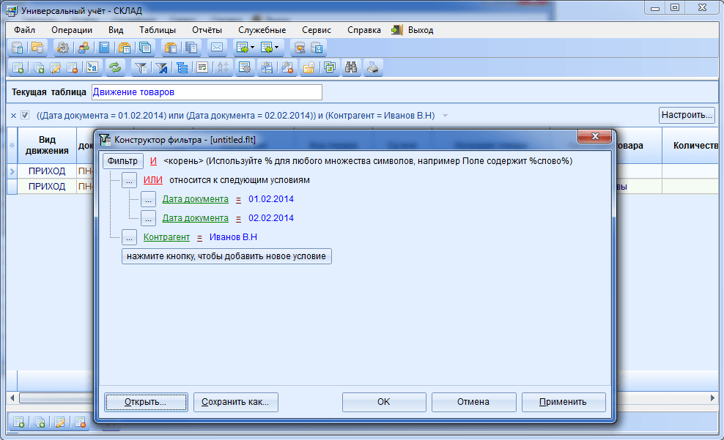This screenshot has height=440, width=724.
Task: Open export icon's dropdown arrow
Action: pyautogui.click(x=252, y=48)
